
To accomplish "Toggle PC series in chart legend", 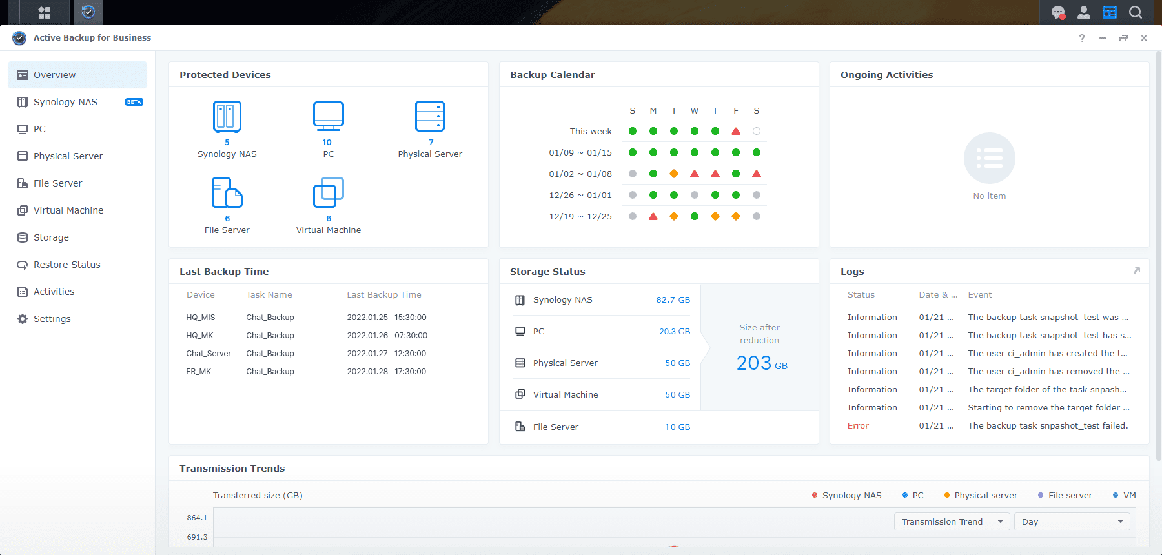I will coord(913,496).
